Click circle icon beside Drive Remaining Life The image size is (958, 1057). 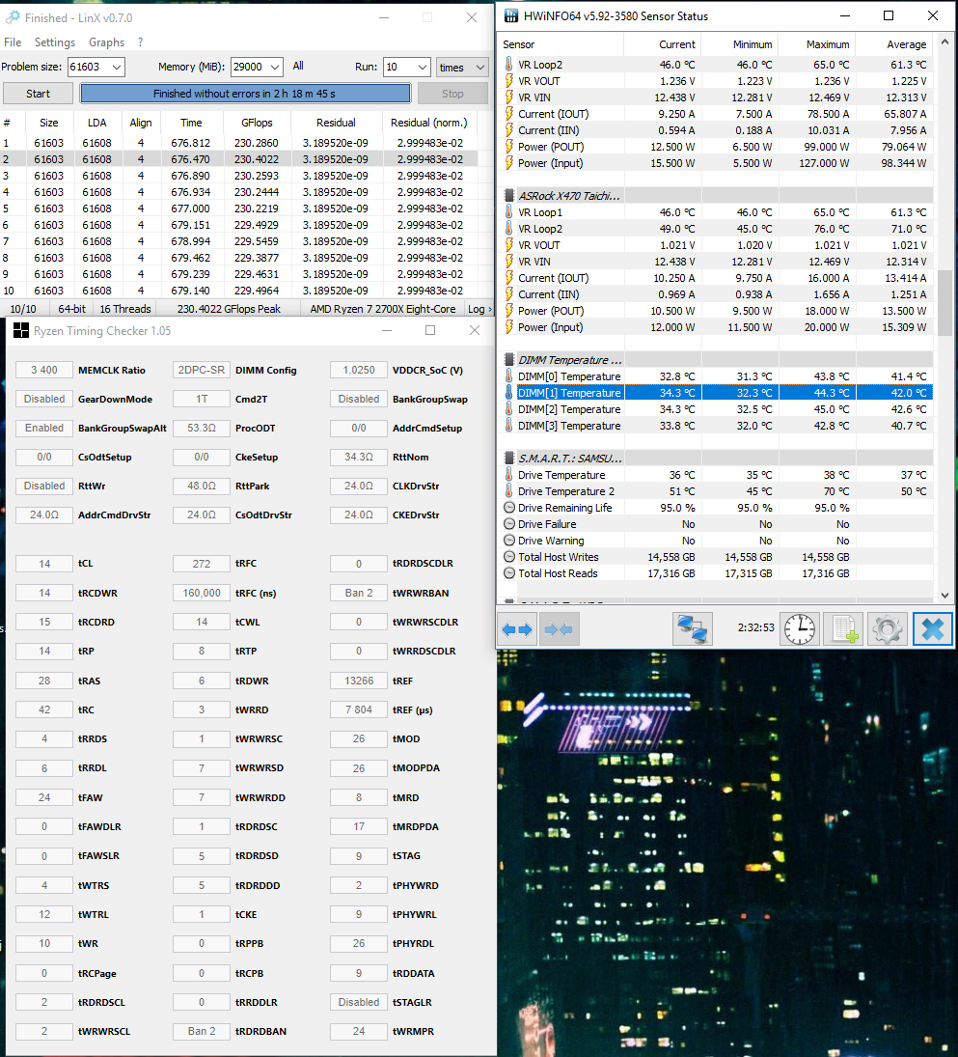point(509,508)
